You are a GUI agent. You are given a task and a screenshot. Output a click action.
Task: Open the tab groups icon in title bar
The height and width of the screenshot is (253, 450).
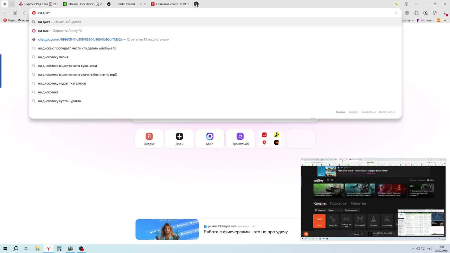point(406,4)
